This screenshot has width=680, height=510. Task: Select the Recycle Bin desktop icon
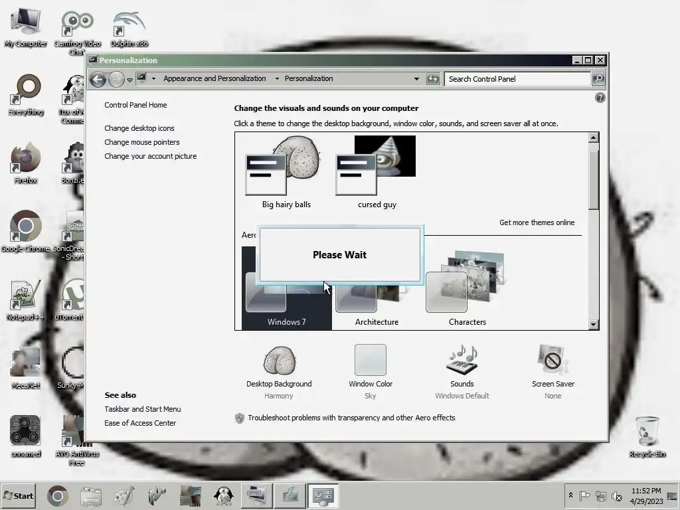pyautogui.click(x=647, y=437)
